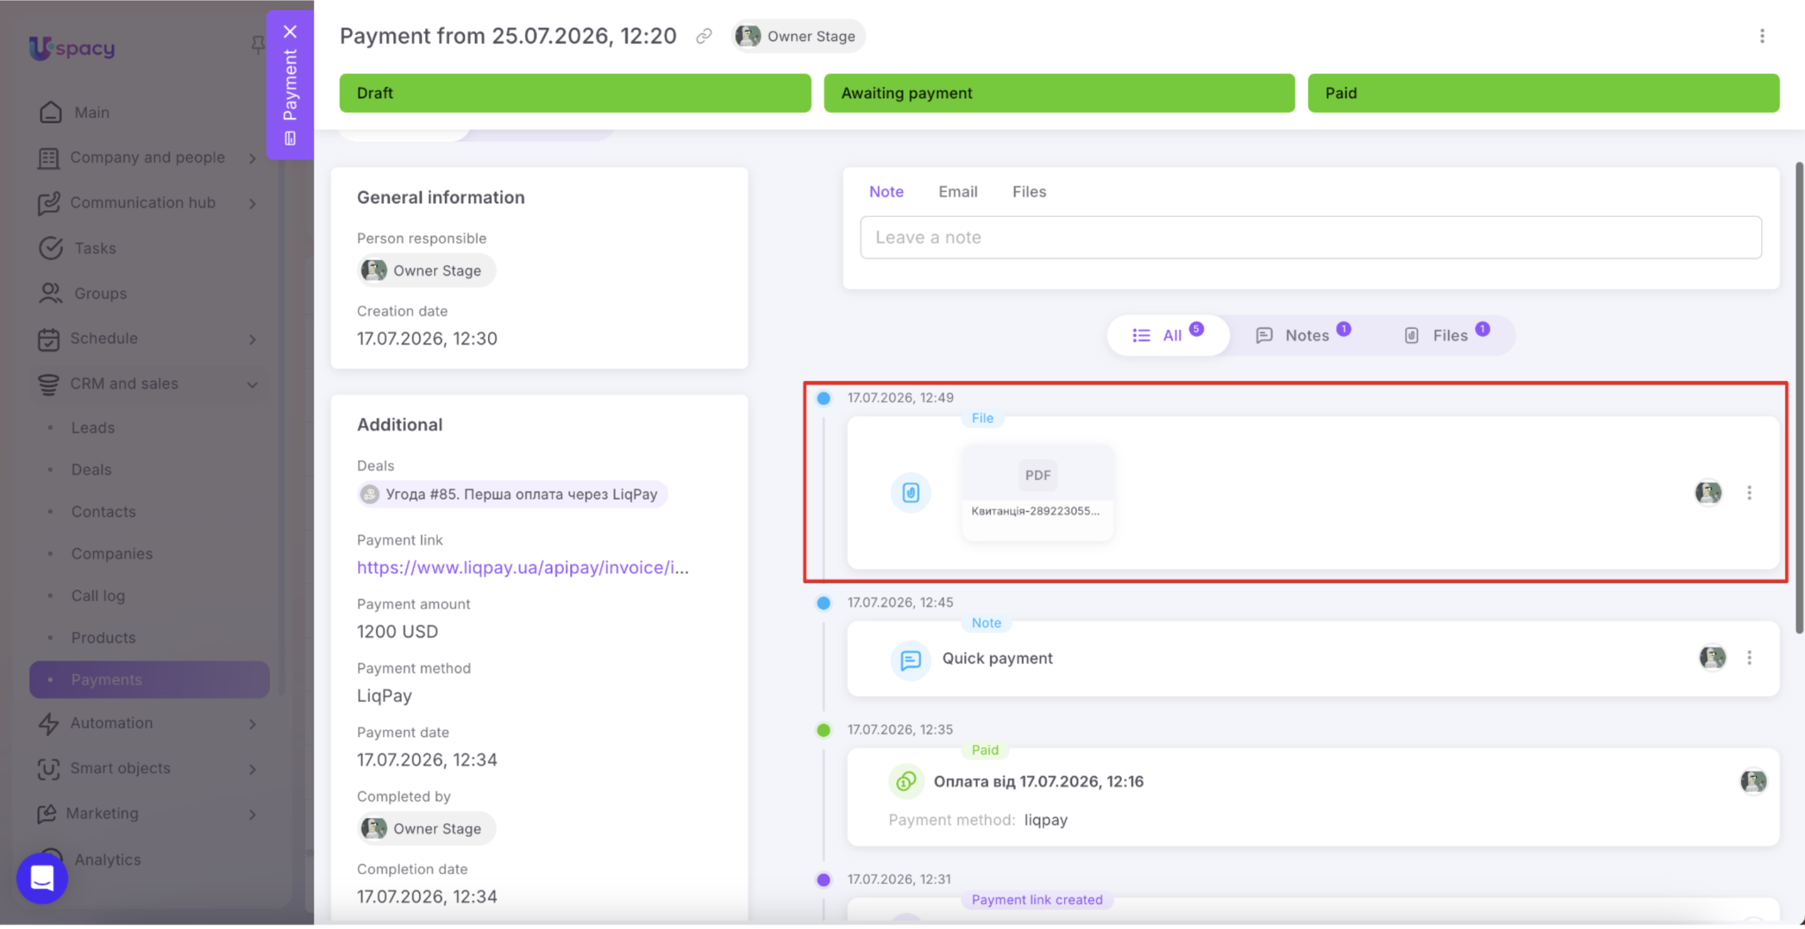Copy payment link via chain icon
Image resolution: width=1805 pixels, height=929 pixels.
coord(704,36)
